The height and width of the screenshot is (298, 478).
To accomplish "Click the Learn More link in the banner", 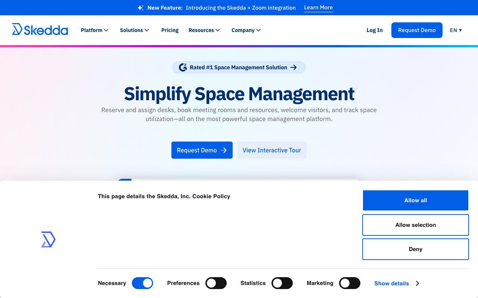I will pos(318,8).
